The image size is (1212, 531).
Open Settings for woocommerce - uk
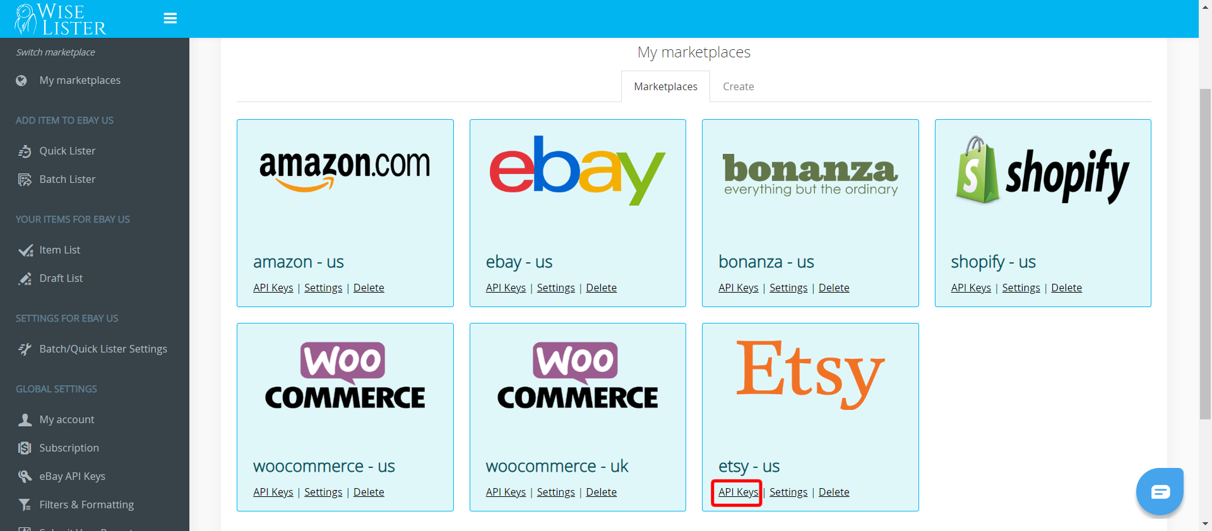click(x=555, y=492)
